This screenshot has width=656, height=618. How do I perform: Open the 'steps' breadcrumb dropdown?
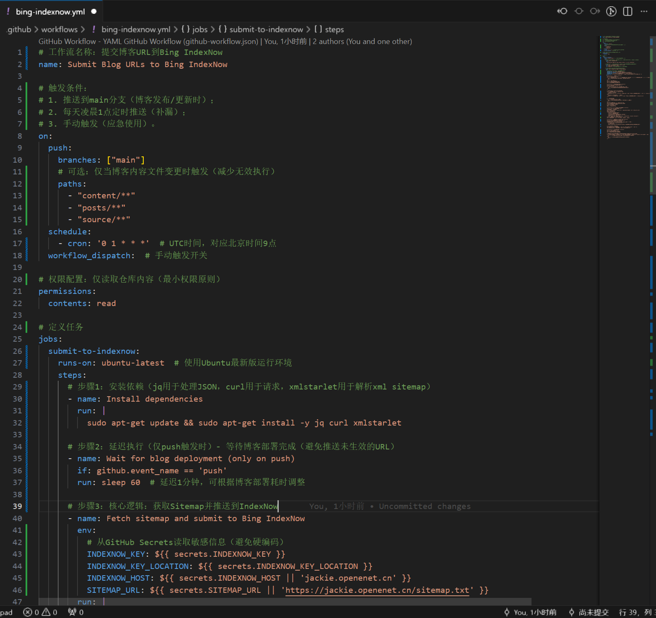point(334,29)
